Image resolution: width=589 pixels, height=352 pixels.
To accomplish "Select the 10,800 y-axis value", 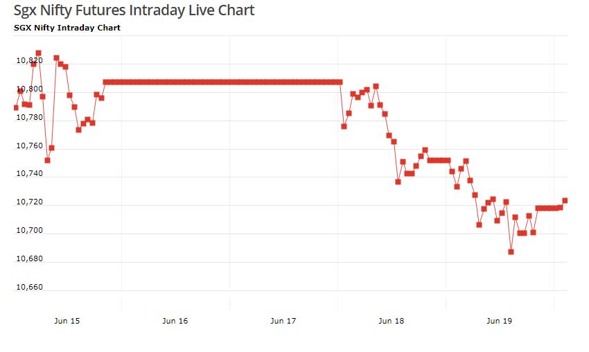I will [29, 89].
